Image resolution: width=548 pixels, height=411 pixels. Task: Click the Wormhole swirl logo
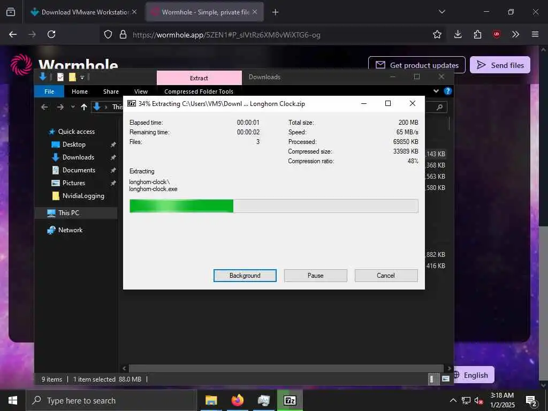point(21,65)
